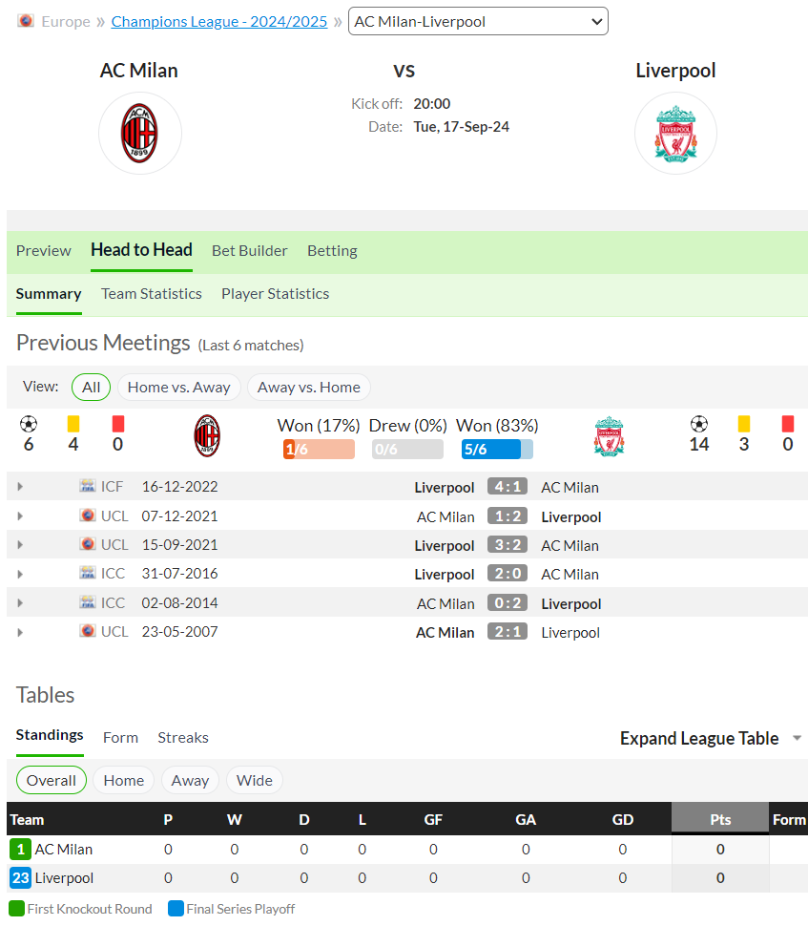Click AC Milan logo in meetings summary

[207, 436]
